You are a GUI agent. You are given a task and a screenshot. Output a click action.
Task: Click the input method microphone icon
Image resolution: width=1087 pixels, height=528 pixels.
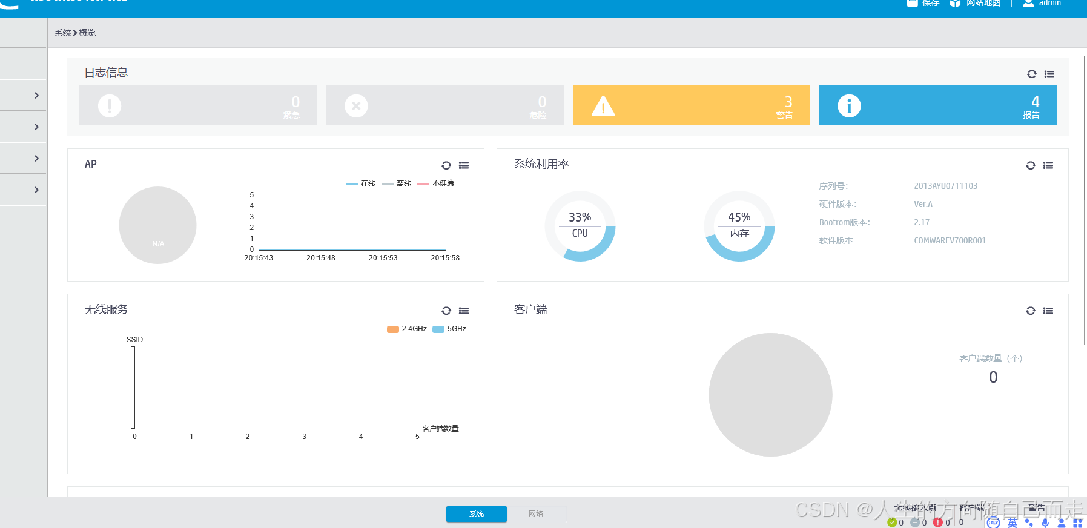pyautogui.click(x=1045, y=523)
